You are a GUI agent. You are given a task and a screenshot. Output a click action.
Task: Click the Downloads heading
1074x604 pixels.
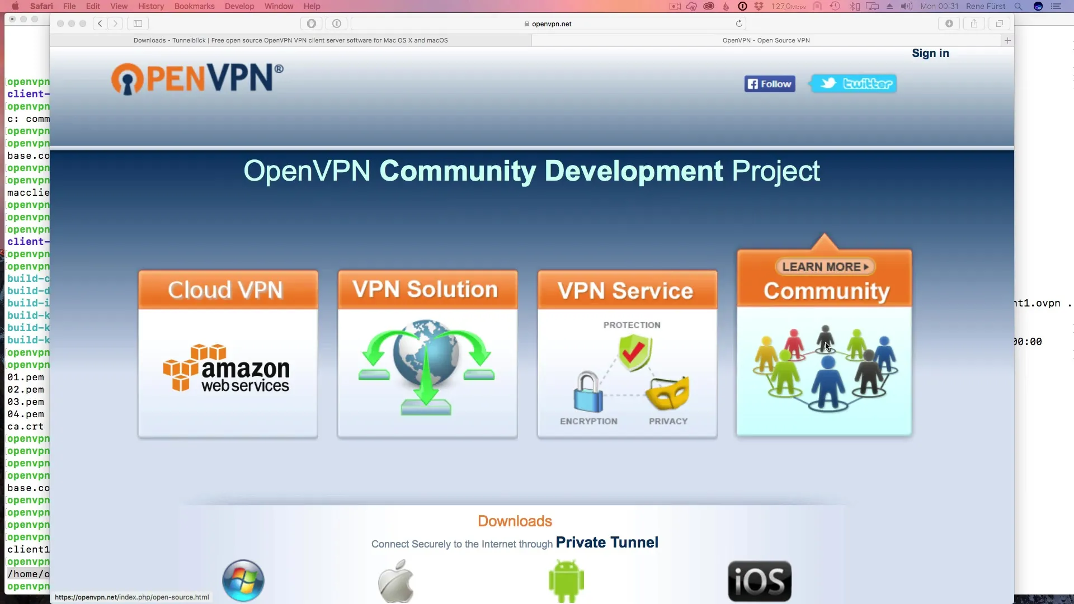(x=515, y=521)
